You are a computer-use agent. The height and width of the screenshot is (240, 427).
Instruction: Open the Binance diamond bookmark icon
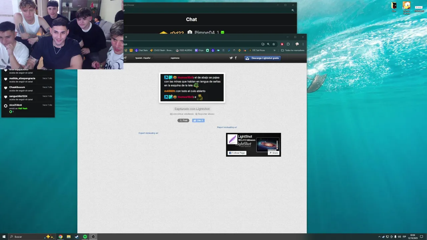pos(240,50)
